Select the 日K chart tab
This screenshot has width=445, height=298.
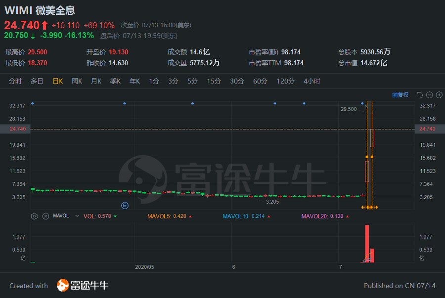pos(58,82)
